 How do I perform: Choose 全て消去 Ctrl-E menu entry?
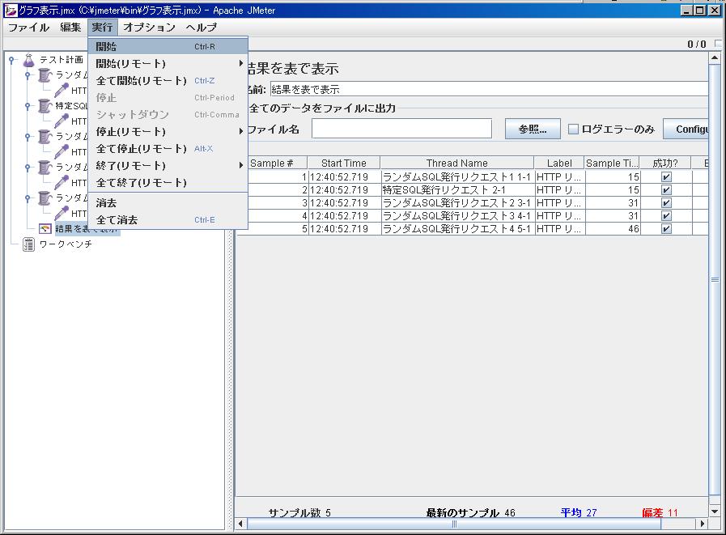[168, 220]
